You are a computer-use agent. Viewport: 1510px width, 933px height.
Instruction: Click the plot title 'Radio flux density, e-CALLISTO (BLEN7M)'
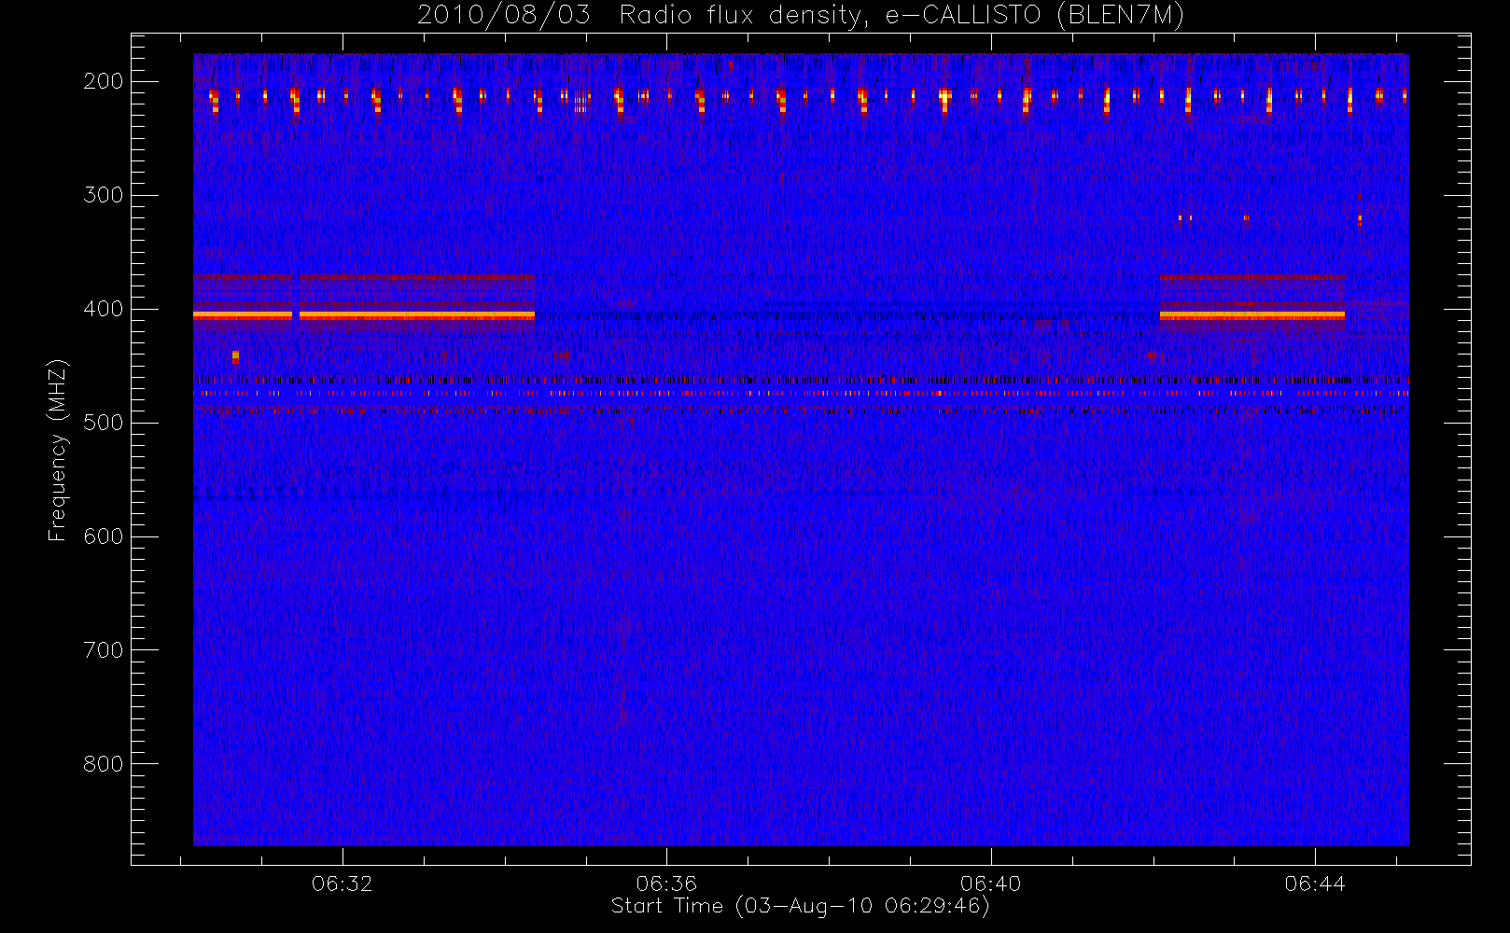point(902,15)
